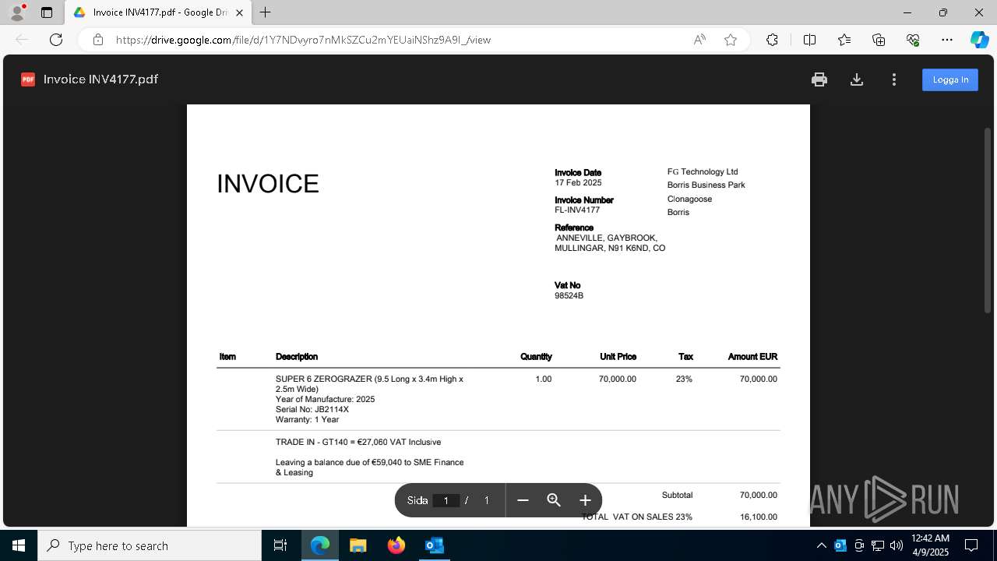This screenshot has height=561, width=997.
Task: Open Read aloud in address bar
Action: [699, 40]
